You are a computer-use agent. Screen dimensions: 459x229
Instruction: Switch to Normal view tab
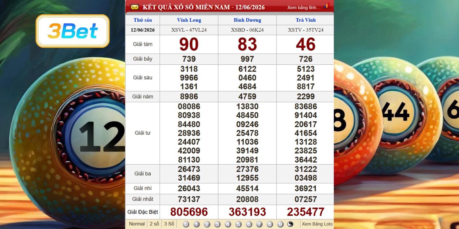click(137, 224)
